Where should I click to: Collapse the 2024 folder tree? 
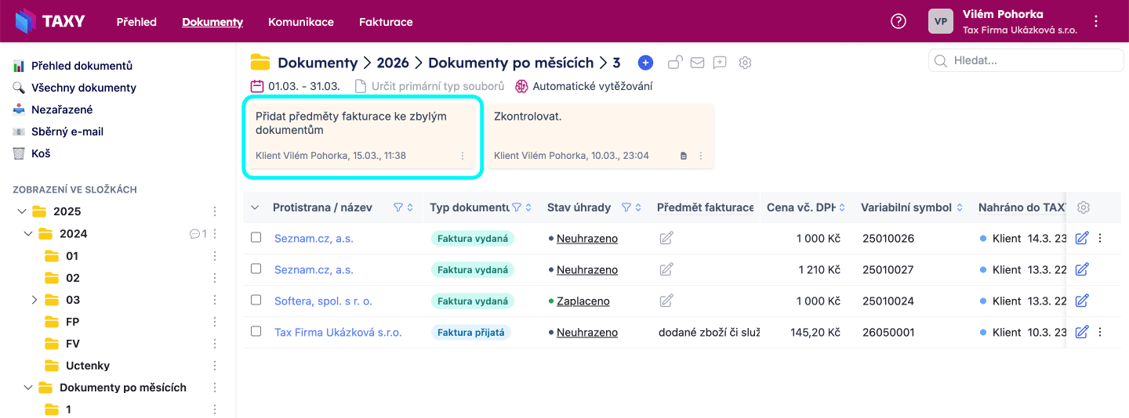click(x=28, y=233)
